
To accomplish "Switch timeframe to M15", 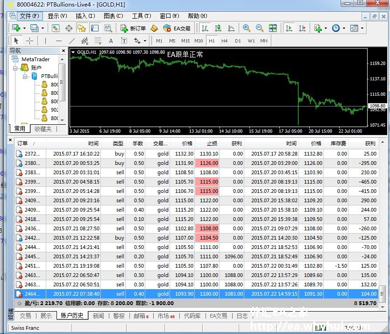I will [x=185, y=41].
